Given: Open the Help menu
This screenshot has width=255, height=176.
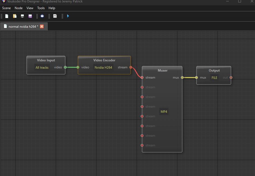Looking at the screenshot, I should pyautogui.click(x=52, y=8).
